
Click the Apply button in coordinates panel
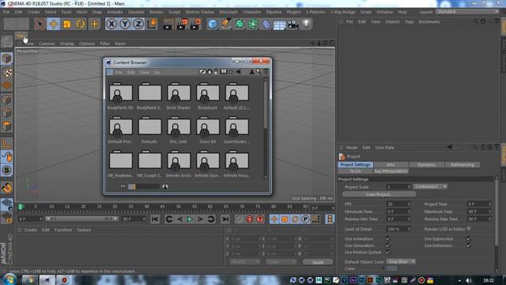coord(318,262)
